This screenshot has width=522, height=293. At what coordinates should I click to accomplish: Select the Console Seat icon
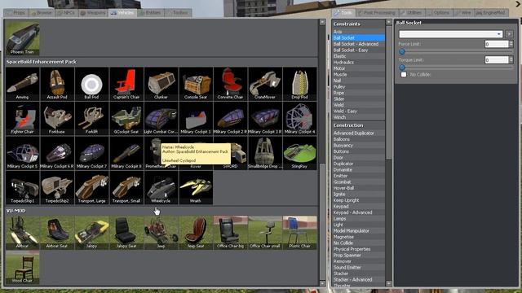coord(196,84)
